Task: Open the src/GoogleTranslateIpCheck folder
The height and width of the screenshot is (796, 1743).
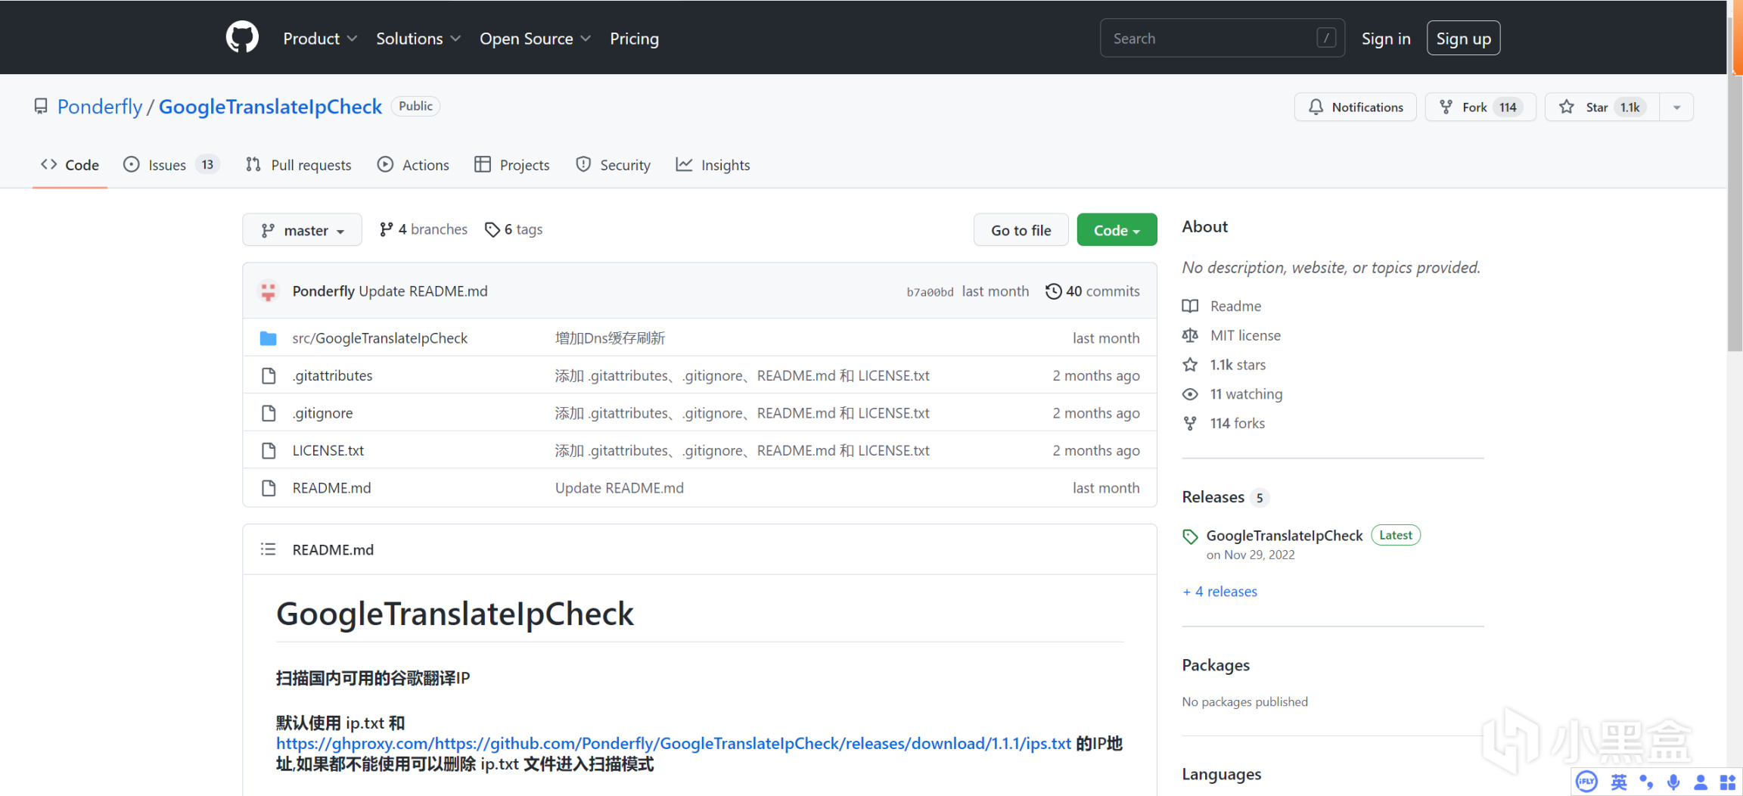Action: click(380, 338)
